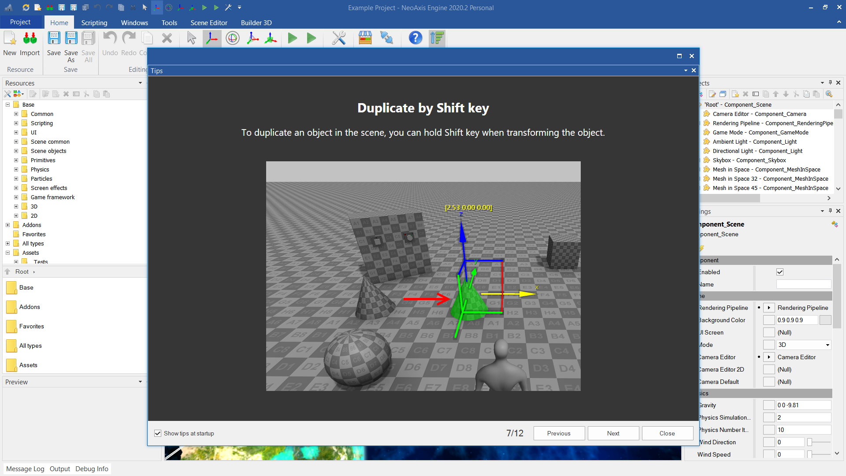The height and width of the screenshot is (476, 846).
Task: Collapse the Base folder tree node
Action: [7, 104]
